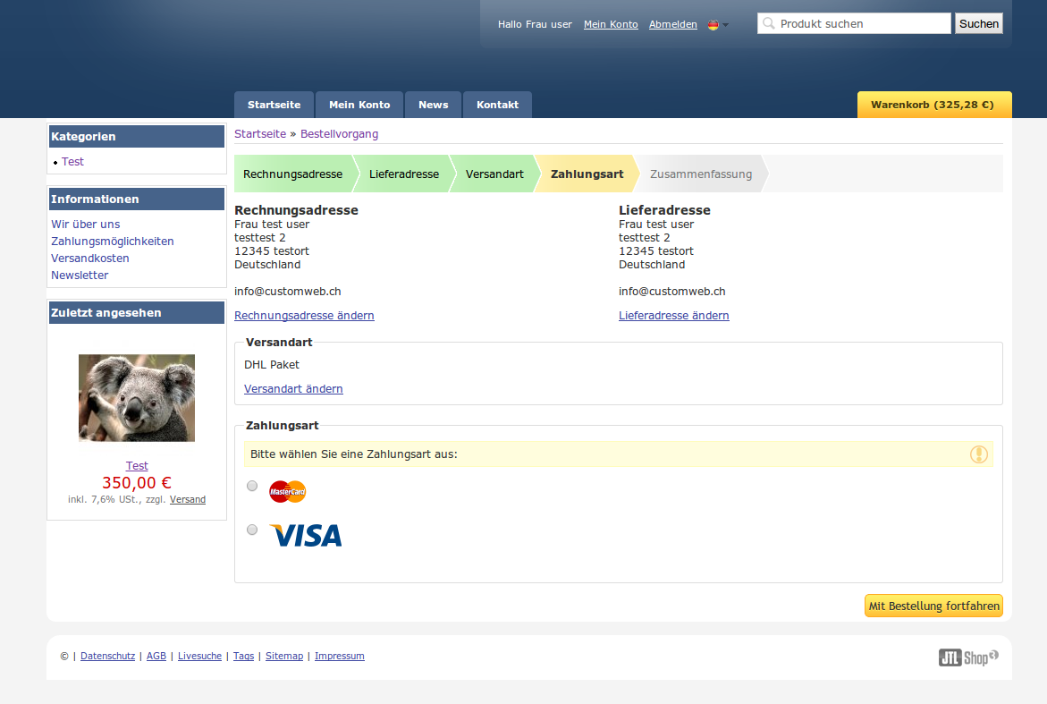The height and width of the screenshot is (704, 1047).
Task: Open the Test category in sidebar
Action: click(72, 162)
